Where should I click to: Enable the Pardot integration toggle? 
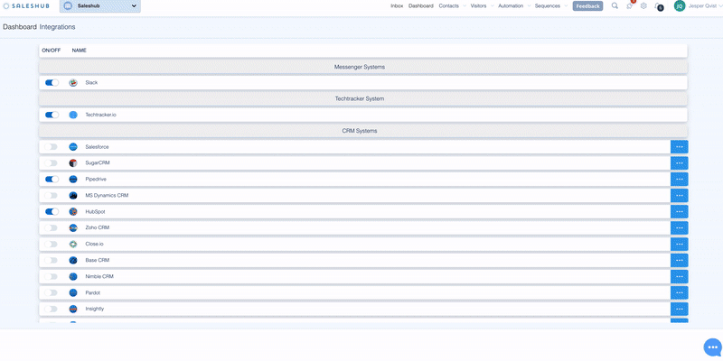(x=51, y=292)
